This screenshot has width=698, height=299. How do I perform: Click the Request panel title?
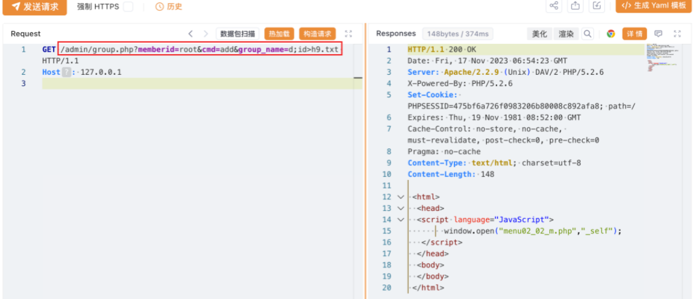point(26,34)
